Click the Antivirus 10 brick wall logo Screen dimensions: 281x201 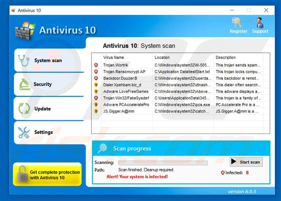pos(25,31)
